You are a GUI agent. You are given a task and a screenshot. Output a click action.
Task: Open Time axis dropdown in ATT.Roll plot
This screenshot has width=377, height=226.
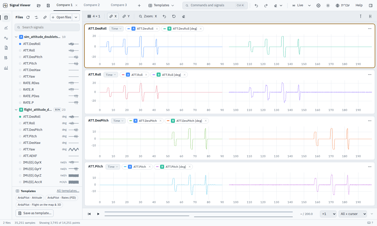point(111,75)
